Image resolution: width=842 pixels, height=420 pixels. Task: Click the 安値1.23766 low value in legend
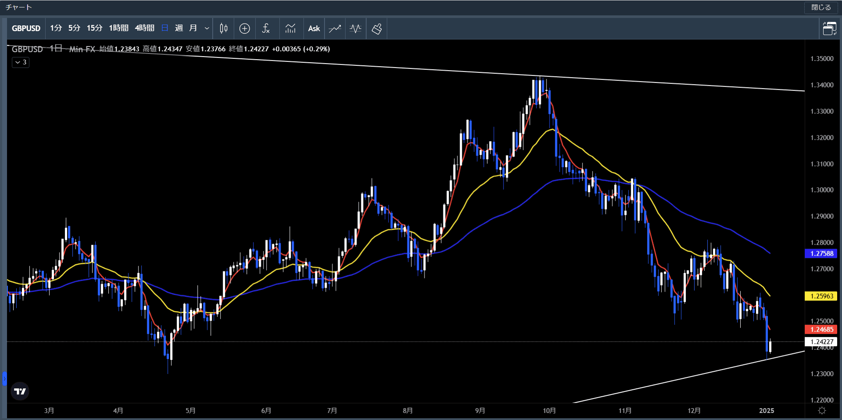pos(206,49)
